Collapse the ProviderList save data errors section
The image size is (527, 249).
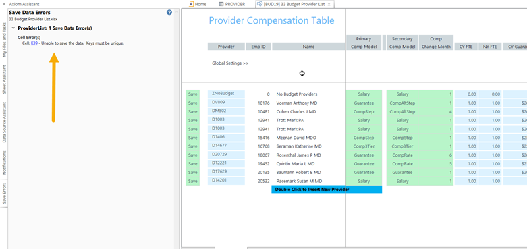click(13, 28)
